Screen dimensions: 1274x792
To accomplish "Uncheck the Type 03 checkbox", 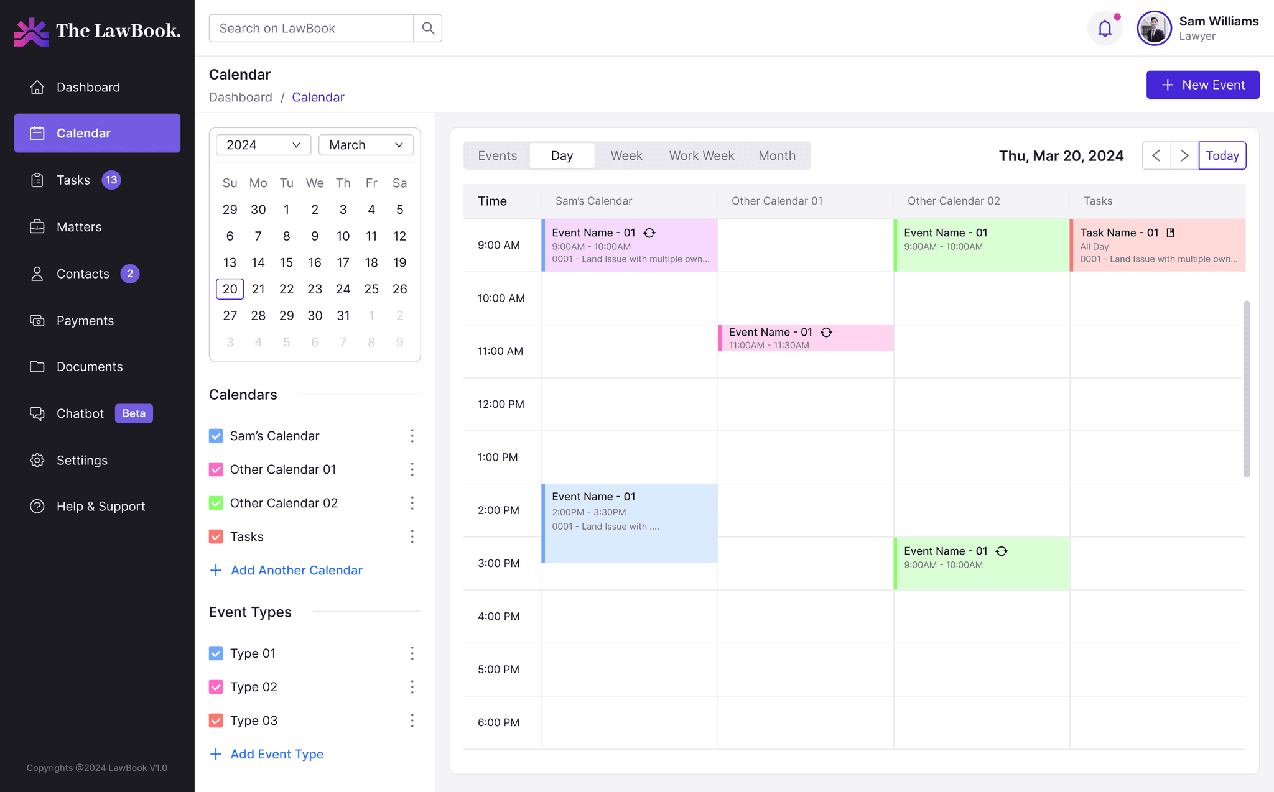I will (x=216, y=721).
